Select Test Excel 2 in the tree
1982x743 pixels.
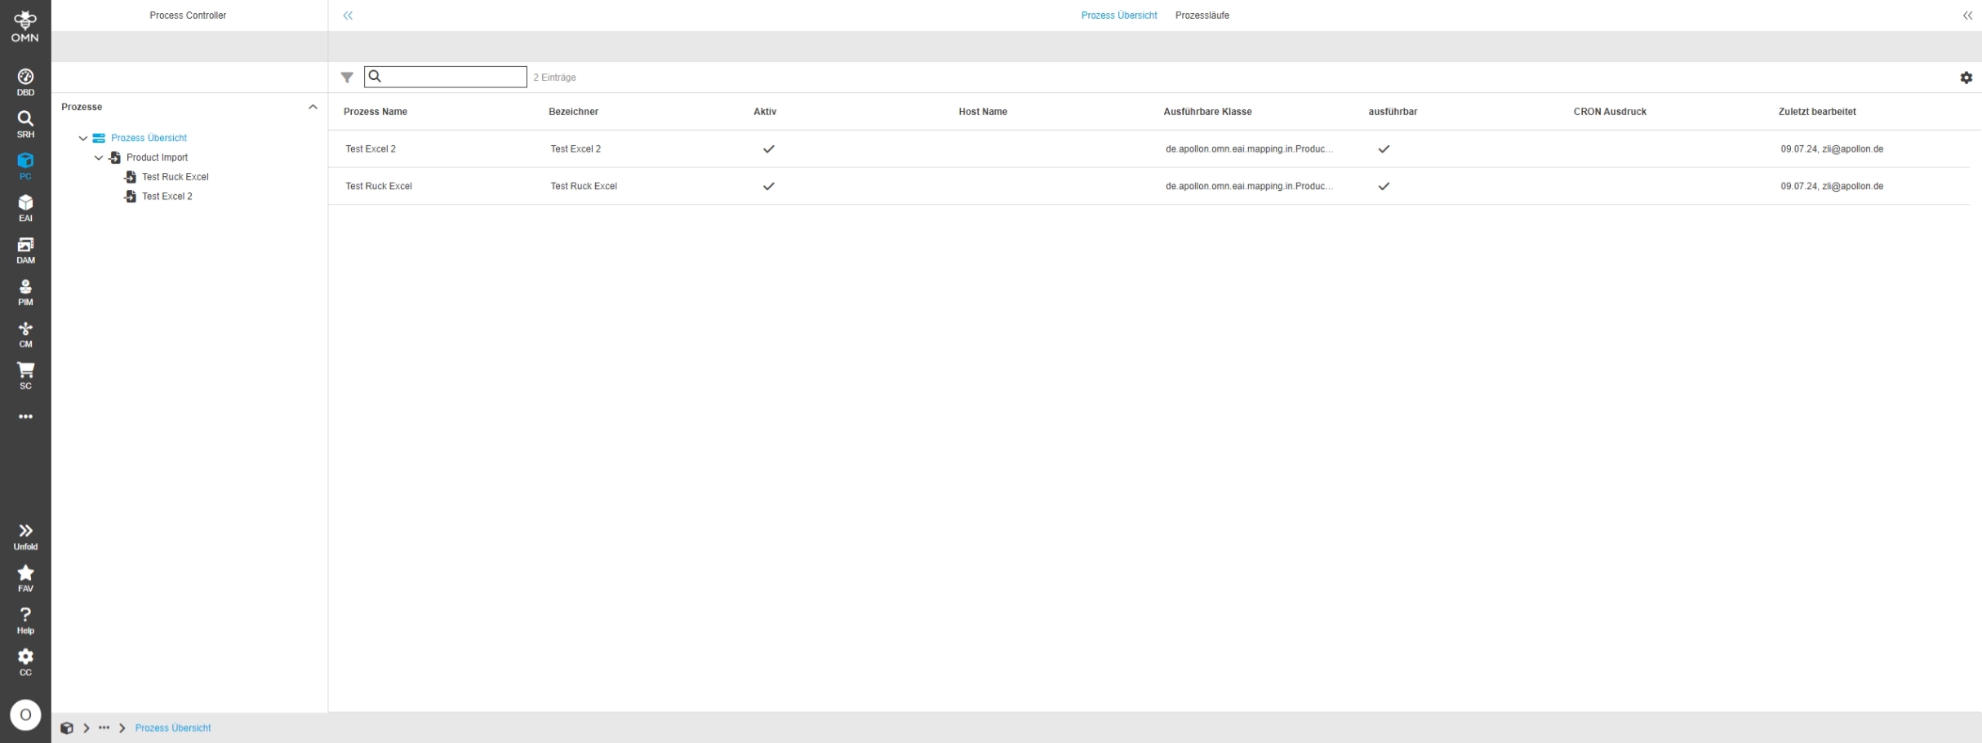[167, 197]
